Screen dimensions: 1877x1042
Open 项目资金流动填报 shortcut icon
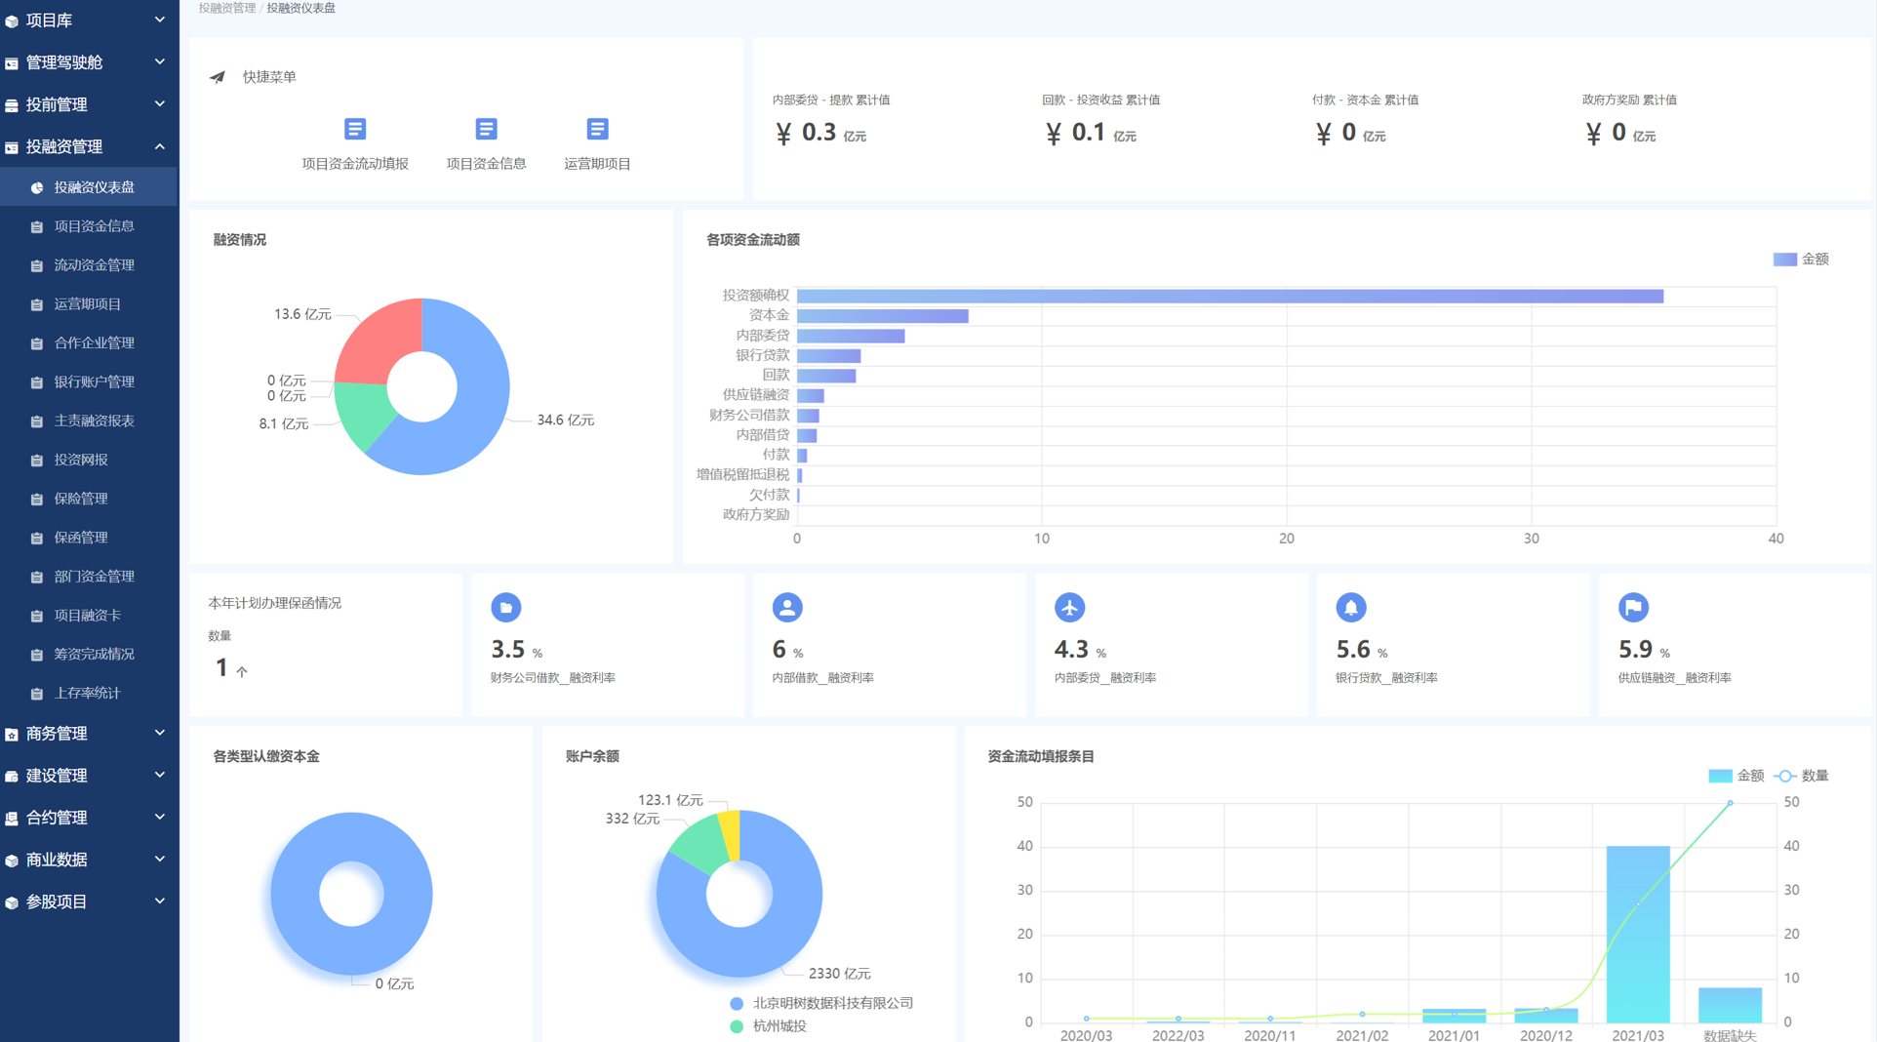[x=355, y=129]
